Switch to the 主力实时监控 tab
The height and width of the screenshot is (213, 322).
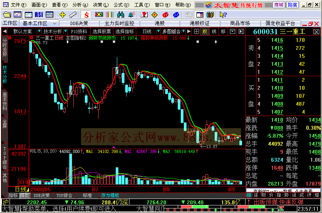119,24
